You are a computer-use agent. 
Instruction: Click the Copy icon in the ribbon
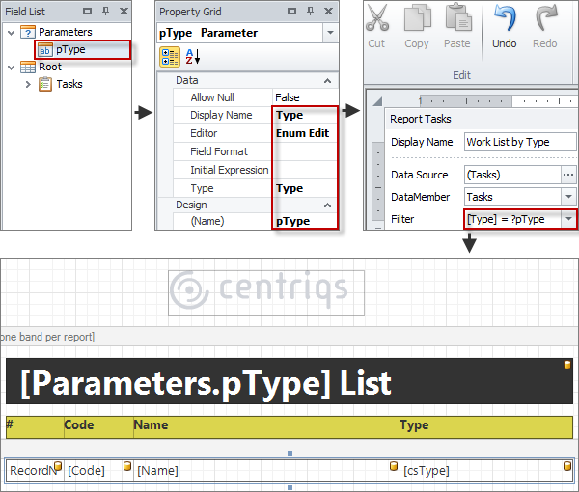pos(417,27)
